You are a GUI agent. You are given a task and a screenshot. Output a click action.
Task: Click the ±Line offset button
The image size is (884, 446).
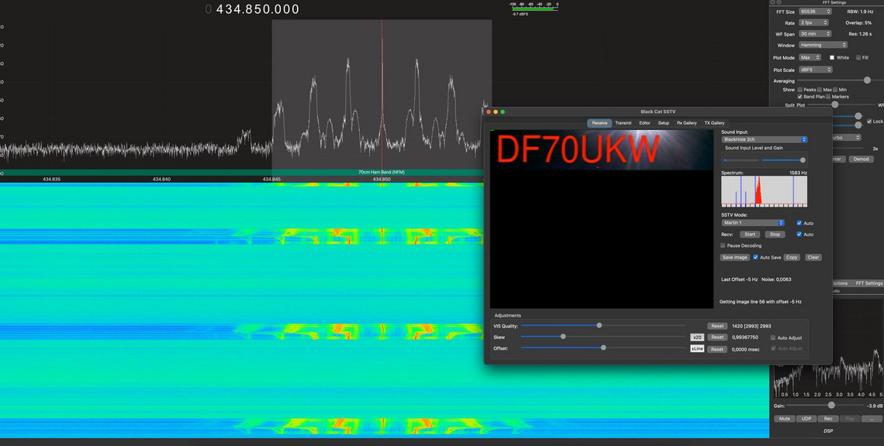697,348
